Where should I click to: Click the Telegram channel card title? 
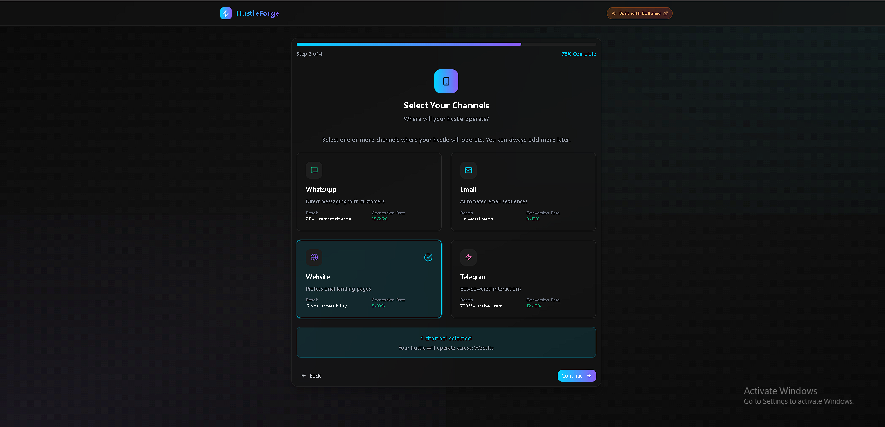coord(473,277)
